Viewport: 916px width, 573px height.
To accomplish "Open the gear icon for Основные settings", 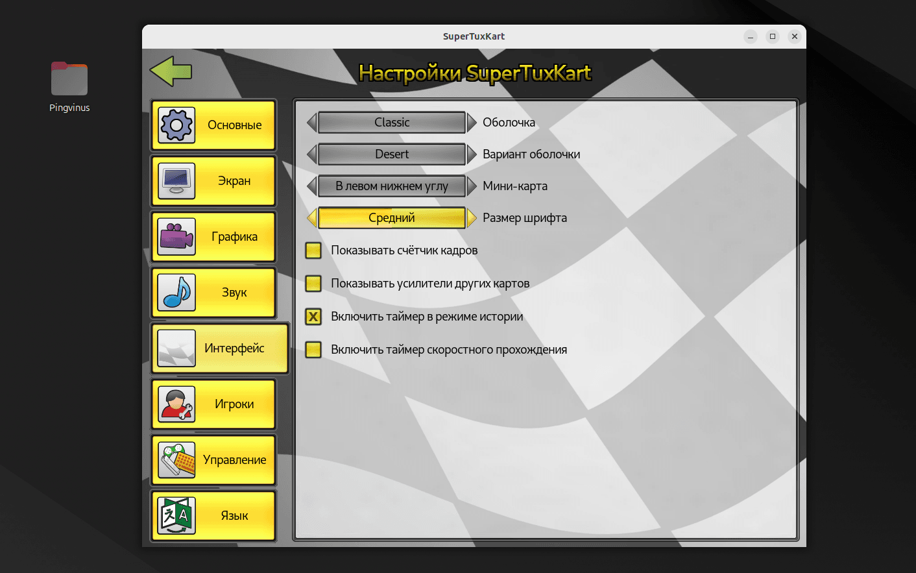I will 176,125.
